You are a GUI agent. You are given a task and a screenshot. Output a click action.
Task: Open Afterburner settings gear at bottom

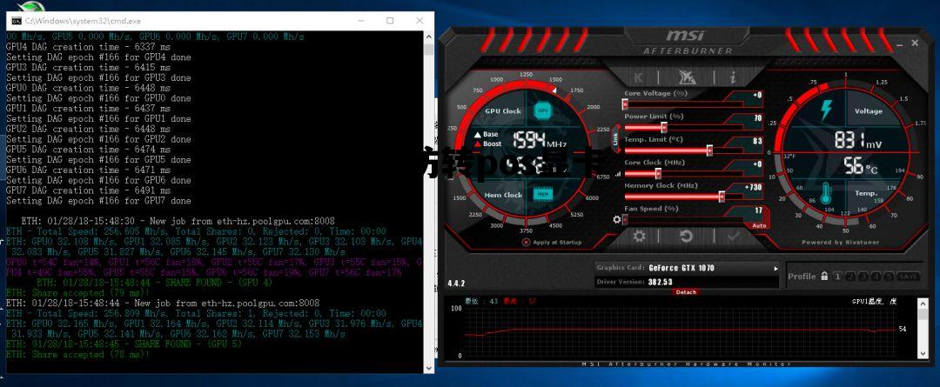click(x=640, y=236)
